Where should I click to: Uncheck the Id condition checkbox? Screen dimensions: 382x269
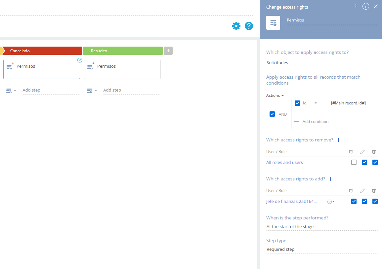tap(297, 103)
